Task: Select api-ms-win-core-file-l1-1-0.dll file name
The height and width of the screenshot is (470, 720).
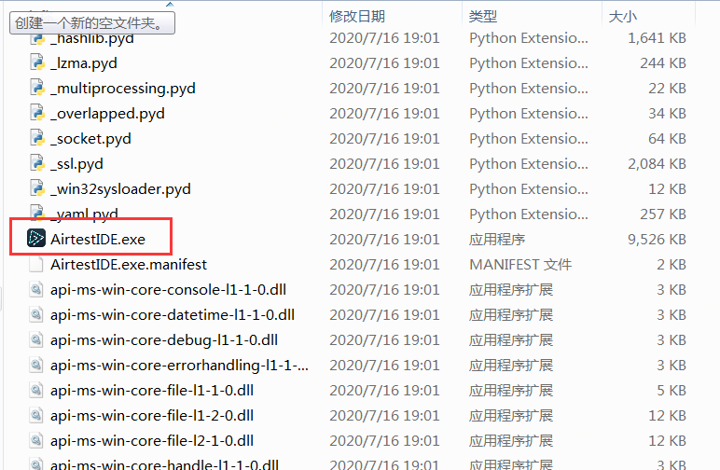Action: pyautogui.click(x=152, y=391)
